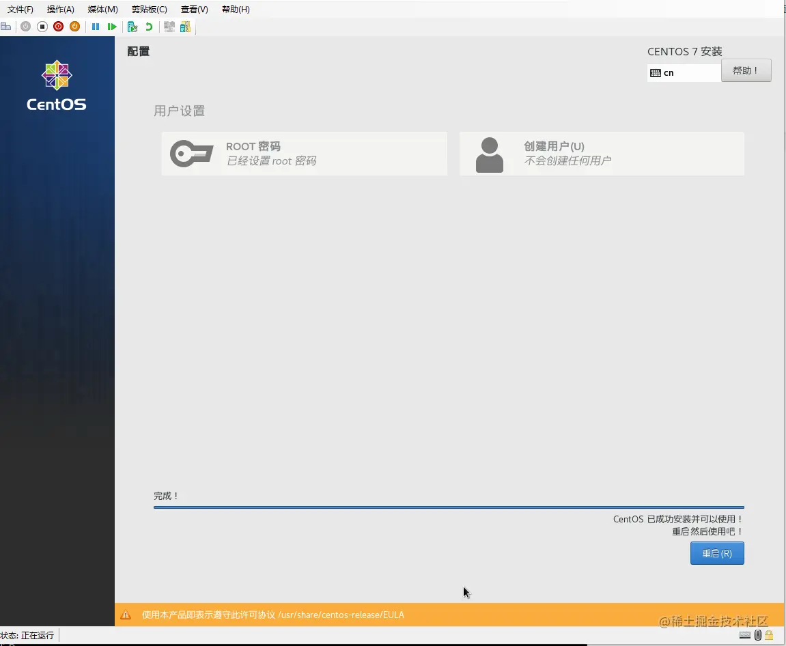Click the share/zoom toolbar icon
This screenshot has width=786, height=646.
pyautogui.click(x=186, y=27)
